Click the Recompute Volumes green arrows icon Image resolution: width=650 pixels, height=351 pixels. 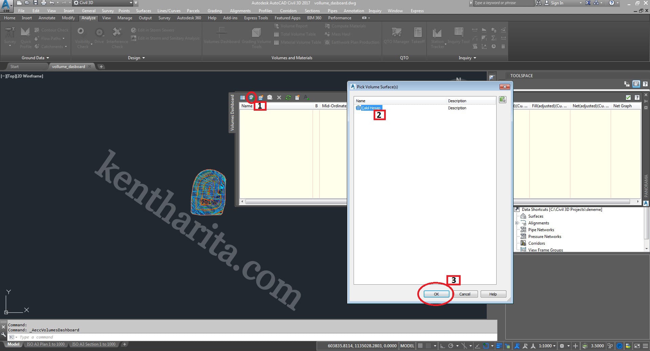288,97
